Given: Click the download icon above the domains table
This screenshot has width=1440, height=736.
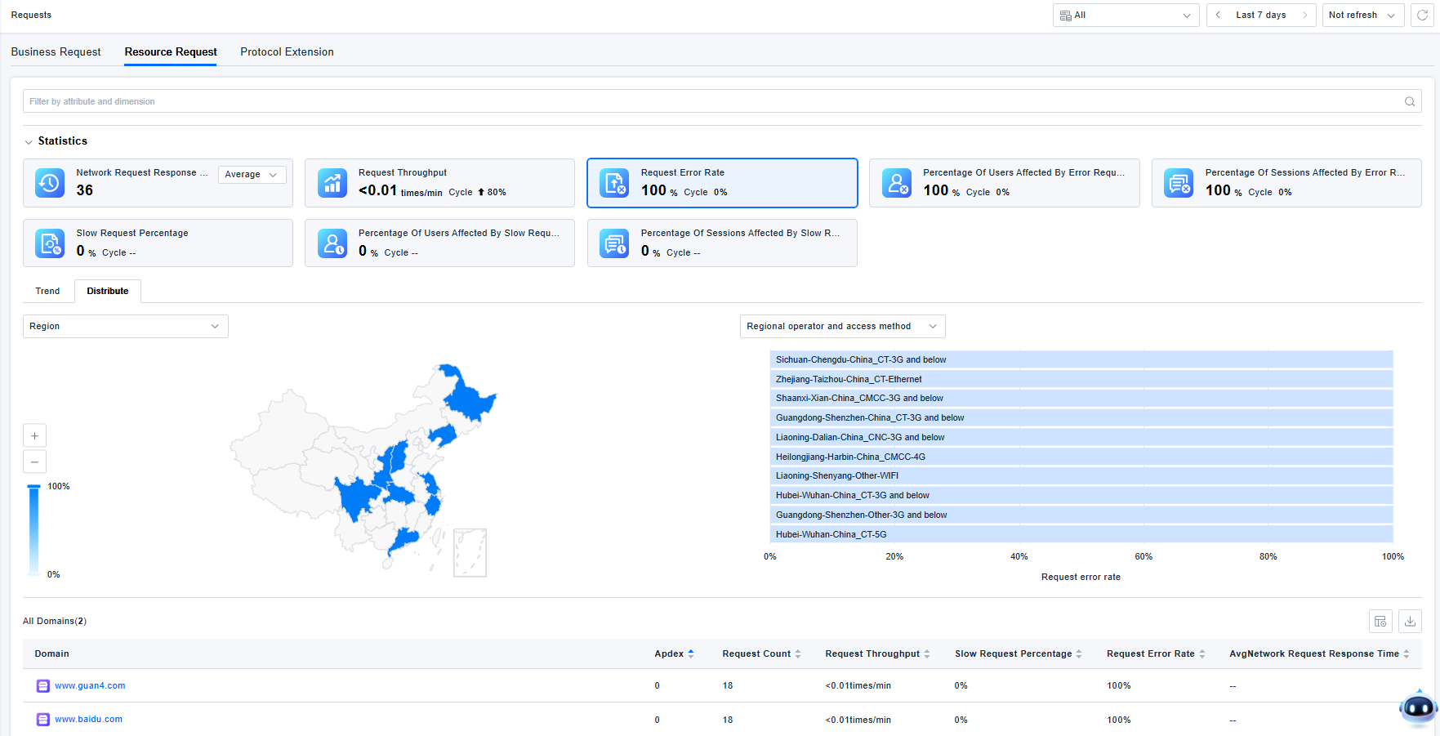Looking at the screenshot, I should (x=1410, y=622).
